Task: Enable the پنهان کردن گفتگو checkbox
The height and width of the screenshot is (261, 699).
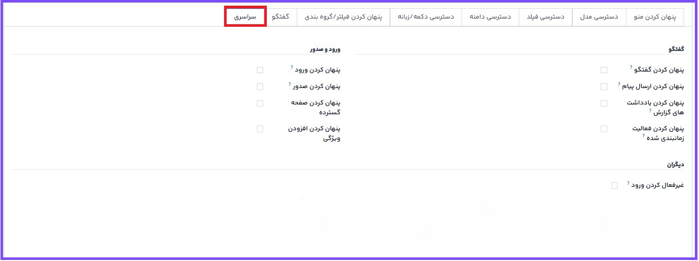Action: tap(604, 70)
